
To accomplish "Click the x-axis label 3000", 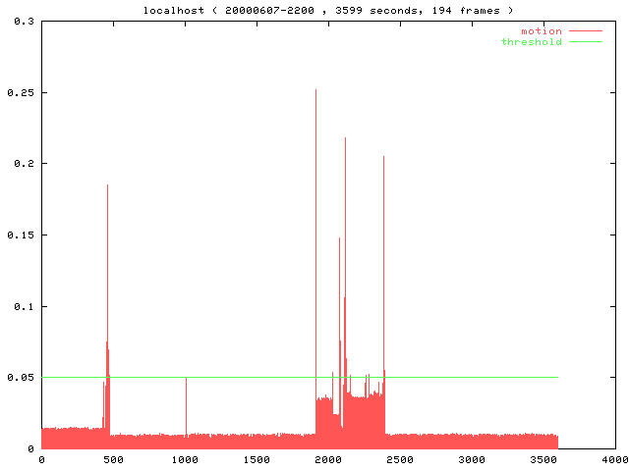I will pos(472,459).
